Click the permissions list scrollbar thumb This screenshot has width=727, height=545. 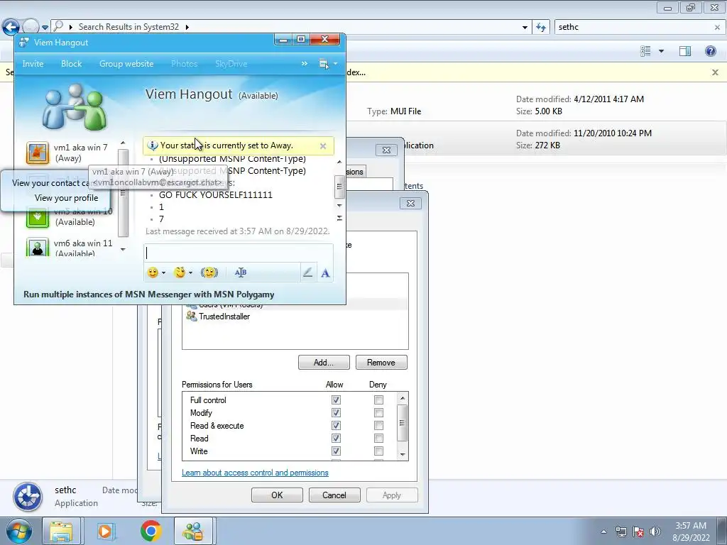point(402,423)
